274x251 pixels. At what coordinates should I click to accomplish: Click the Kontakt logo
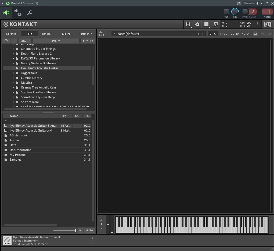click(x=20, y=24)
